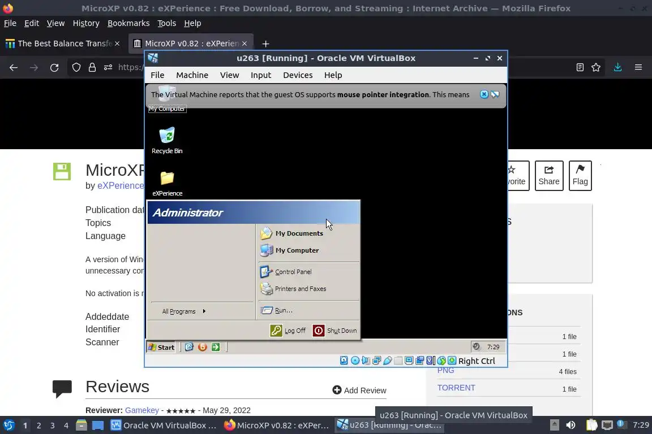
Task: Bookmark this page with star icon
Action: (x=596, y=67)
